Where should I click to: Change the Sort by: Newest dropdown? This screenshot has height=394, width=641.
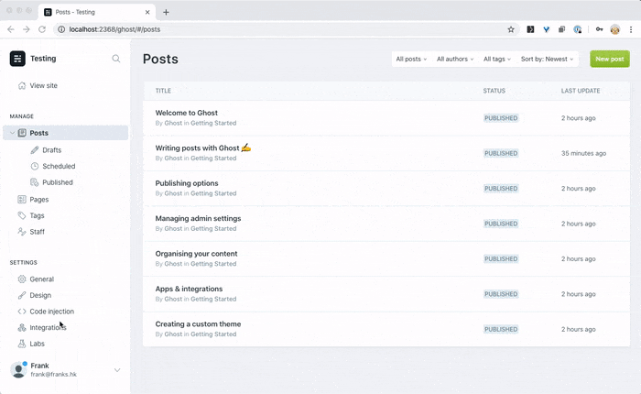548,59
